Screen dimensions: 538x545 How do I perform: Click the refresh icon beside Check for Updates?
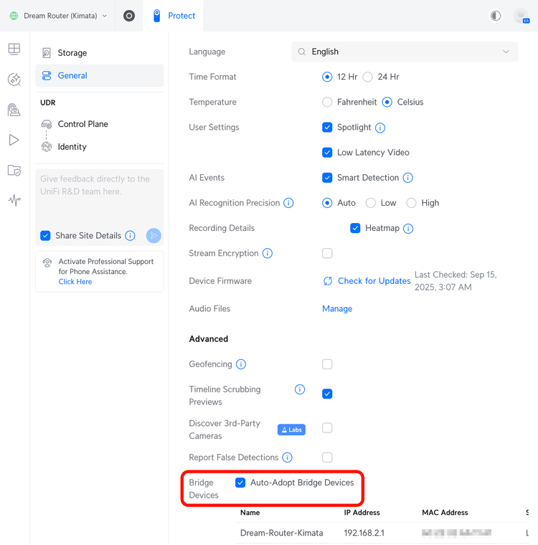coord(328,281)
